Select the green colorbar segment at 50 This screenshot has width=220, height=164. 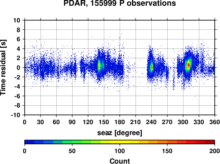[x=72, y=142]
